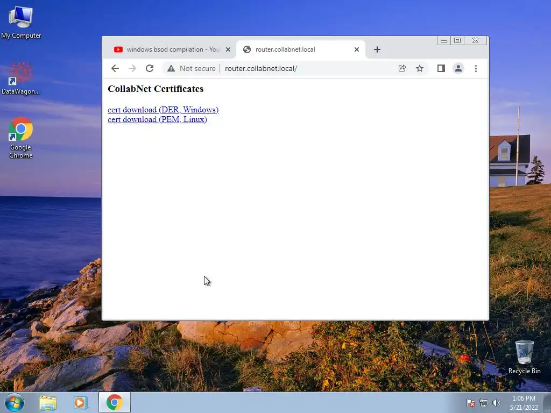Reload the router.collabnet.local page
Viewport: 551px width, 413px height.
coord(150,68)
